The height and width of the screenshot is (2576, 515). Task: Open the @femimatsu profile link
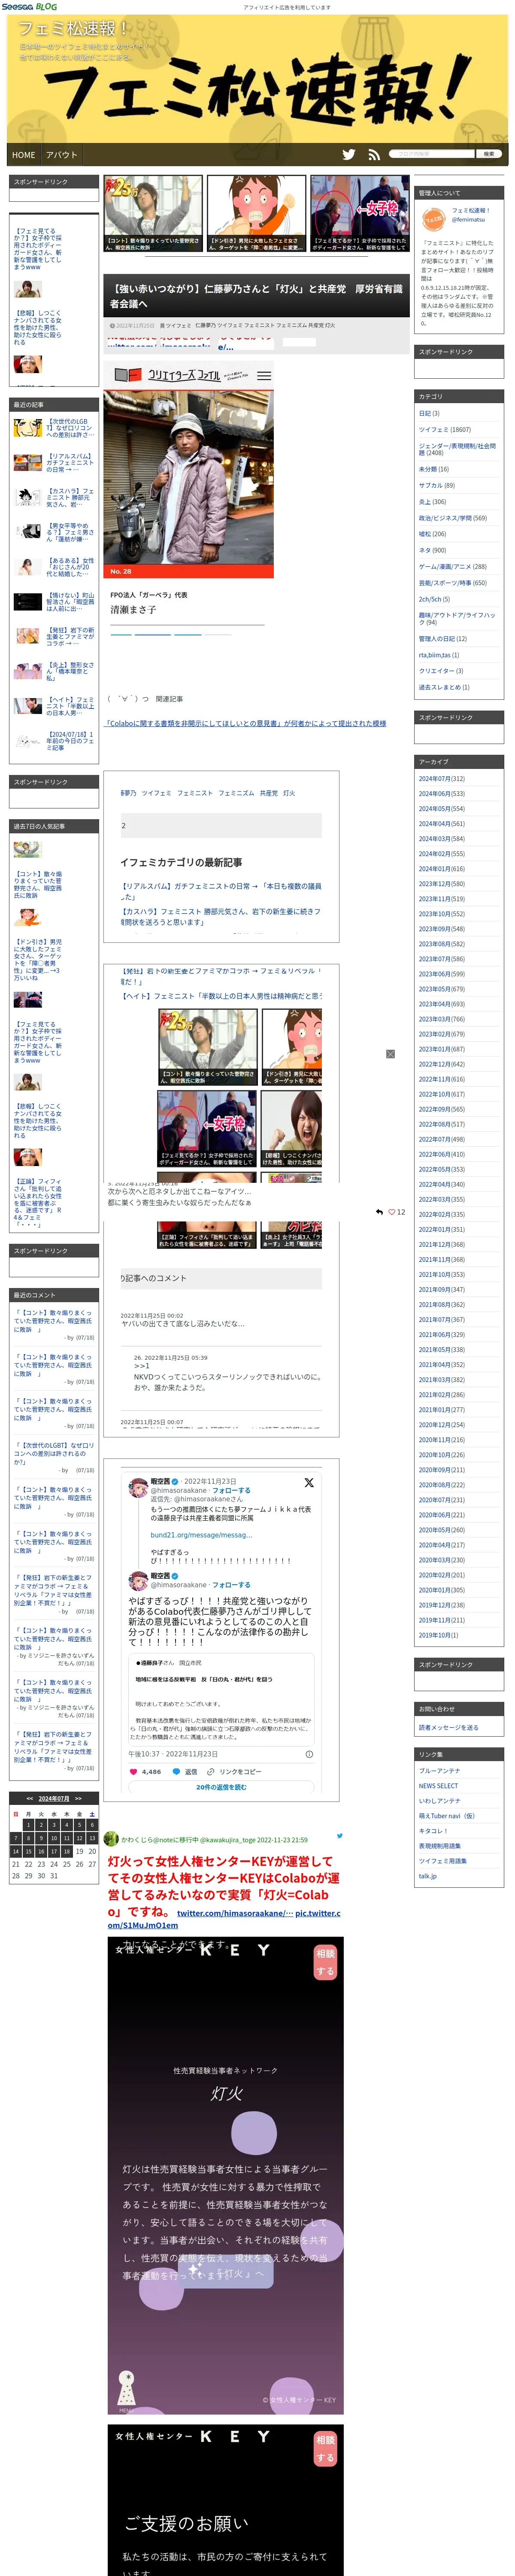click(x=468, y=219)
